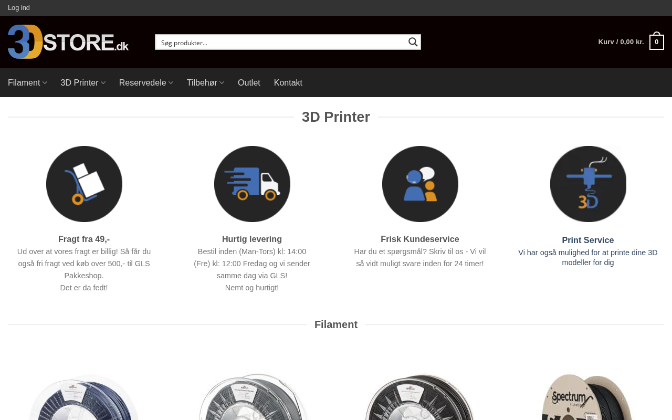Open the Spectrum cardboard spool thumbnail
The width and height of the screenshot is (672, 420).
point(588,396)
